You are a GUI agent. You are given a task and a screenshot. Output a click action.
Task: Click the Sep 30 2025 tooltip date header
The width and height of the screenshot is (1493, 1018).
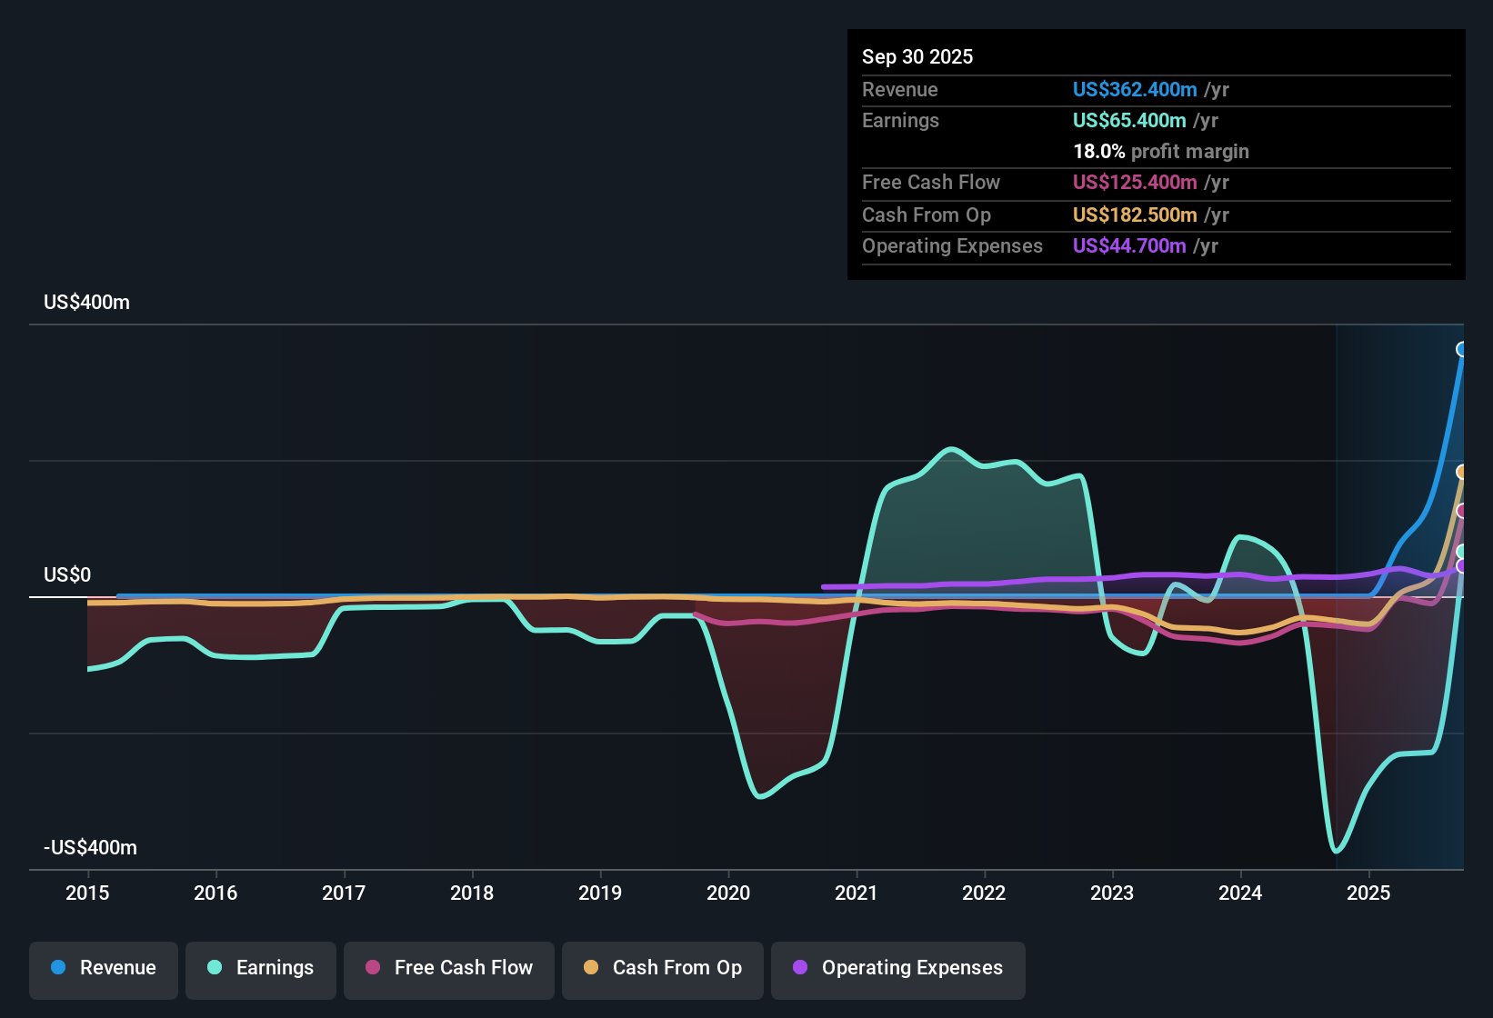pos(917,57)
